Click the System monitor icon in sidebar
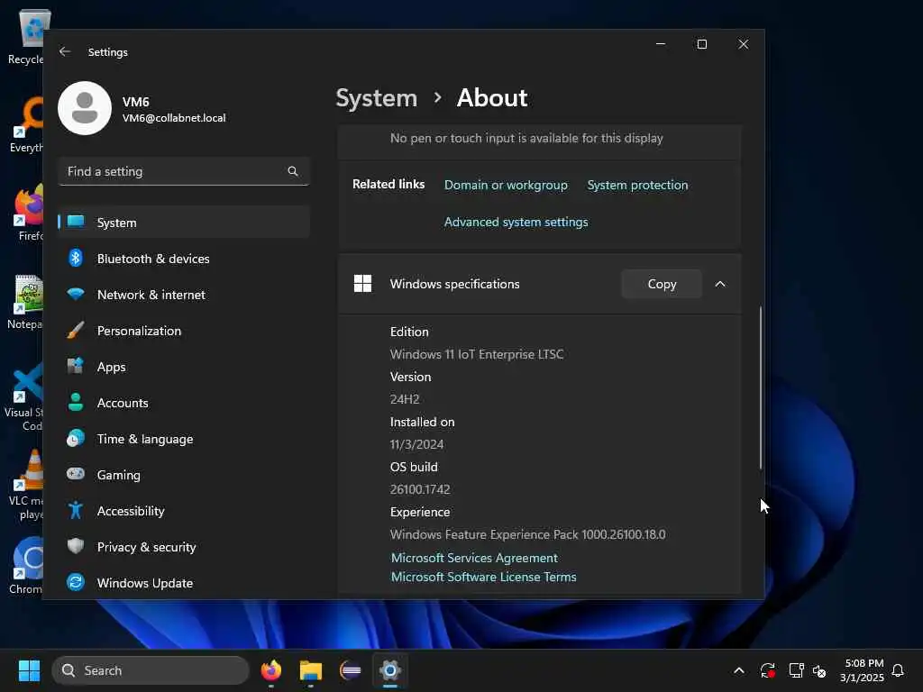This screenshot has width=923, height=692. (76, 222)
